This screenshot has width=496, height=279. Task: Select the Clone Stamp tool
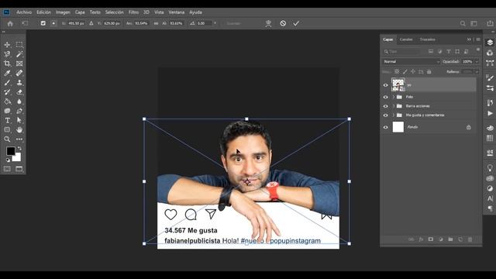point(19,83)
